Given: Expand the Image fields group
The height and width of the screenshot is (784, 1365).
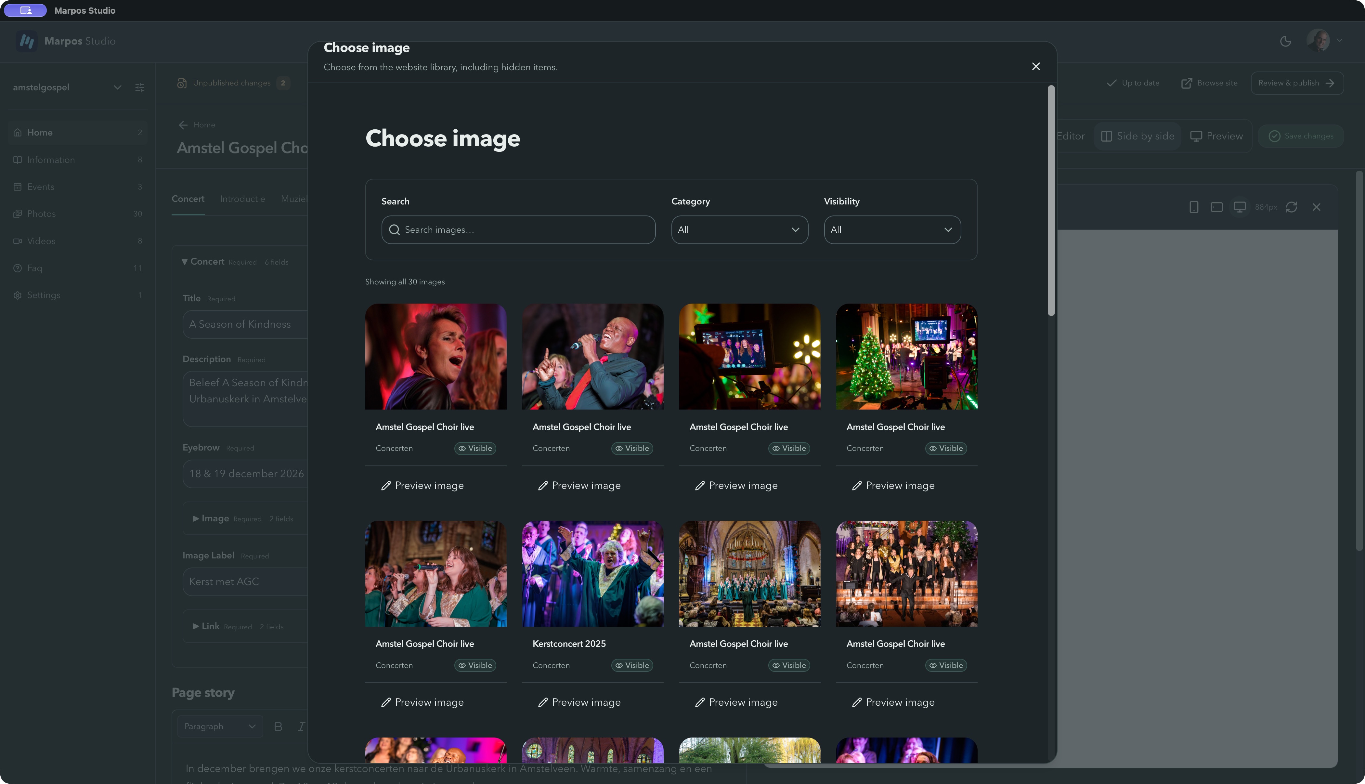Looking at the screenshot, I should (x=196, y=518).
